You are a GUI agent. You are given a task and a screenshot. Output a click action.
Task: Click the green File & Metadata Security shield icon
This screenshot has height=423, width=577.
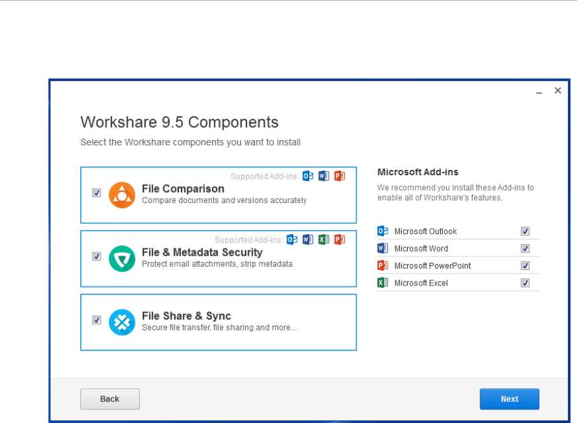click(122, 259)
